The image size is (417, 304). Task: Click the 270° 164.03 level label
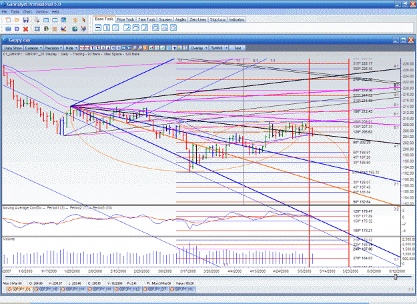point(363,258)
